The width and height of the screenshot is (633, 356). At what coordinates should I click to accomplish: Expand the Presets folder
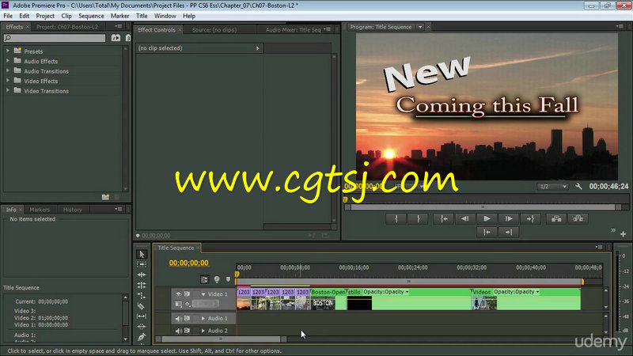pos(8,51)
